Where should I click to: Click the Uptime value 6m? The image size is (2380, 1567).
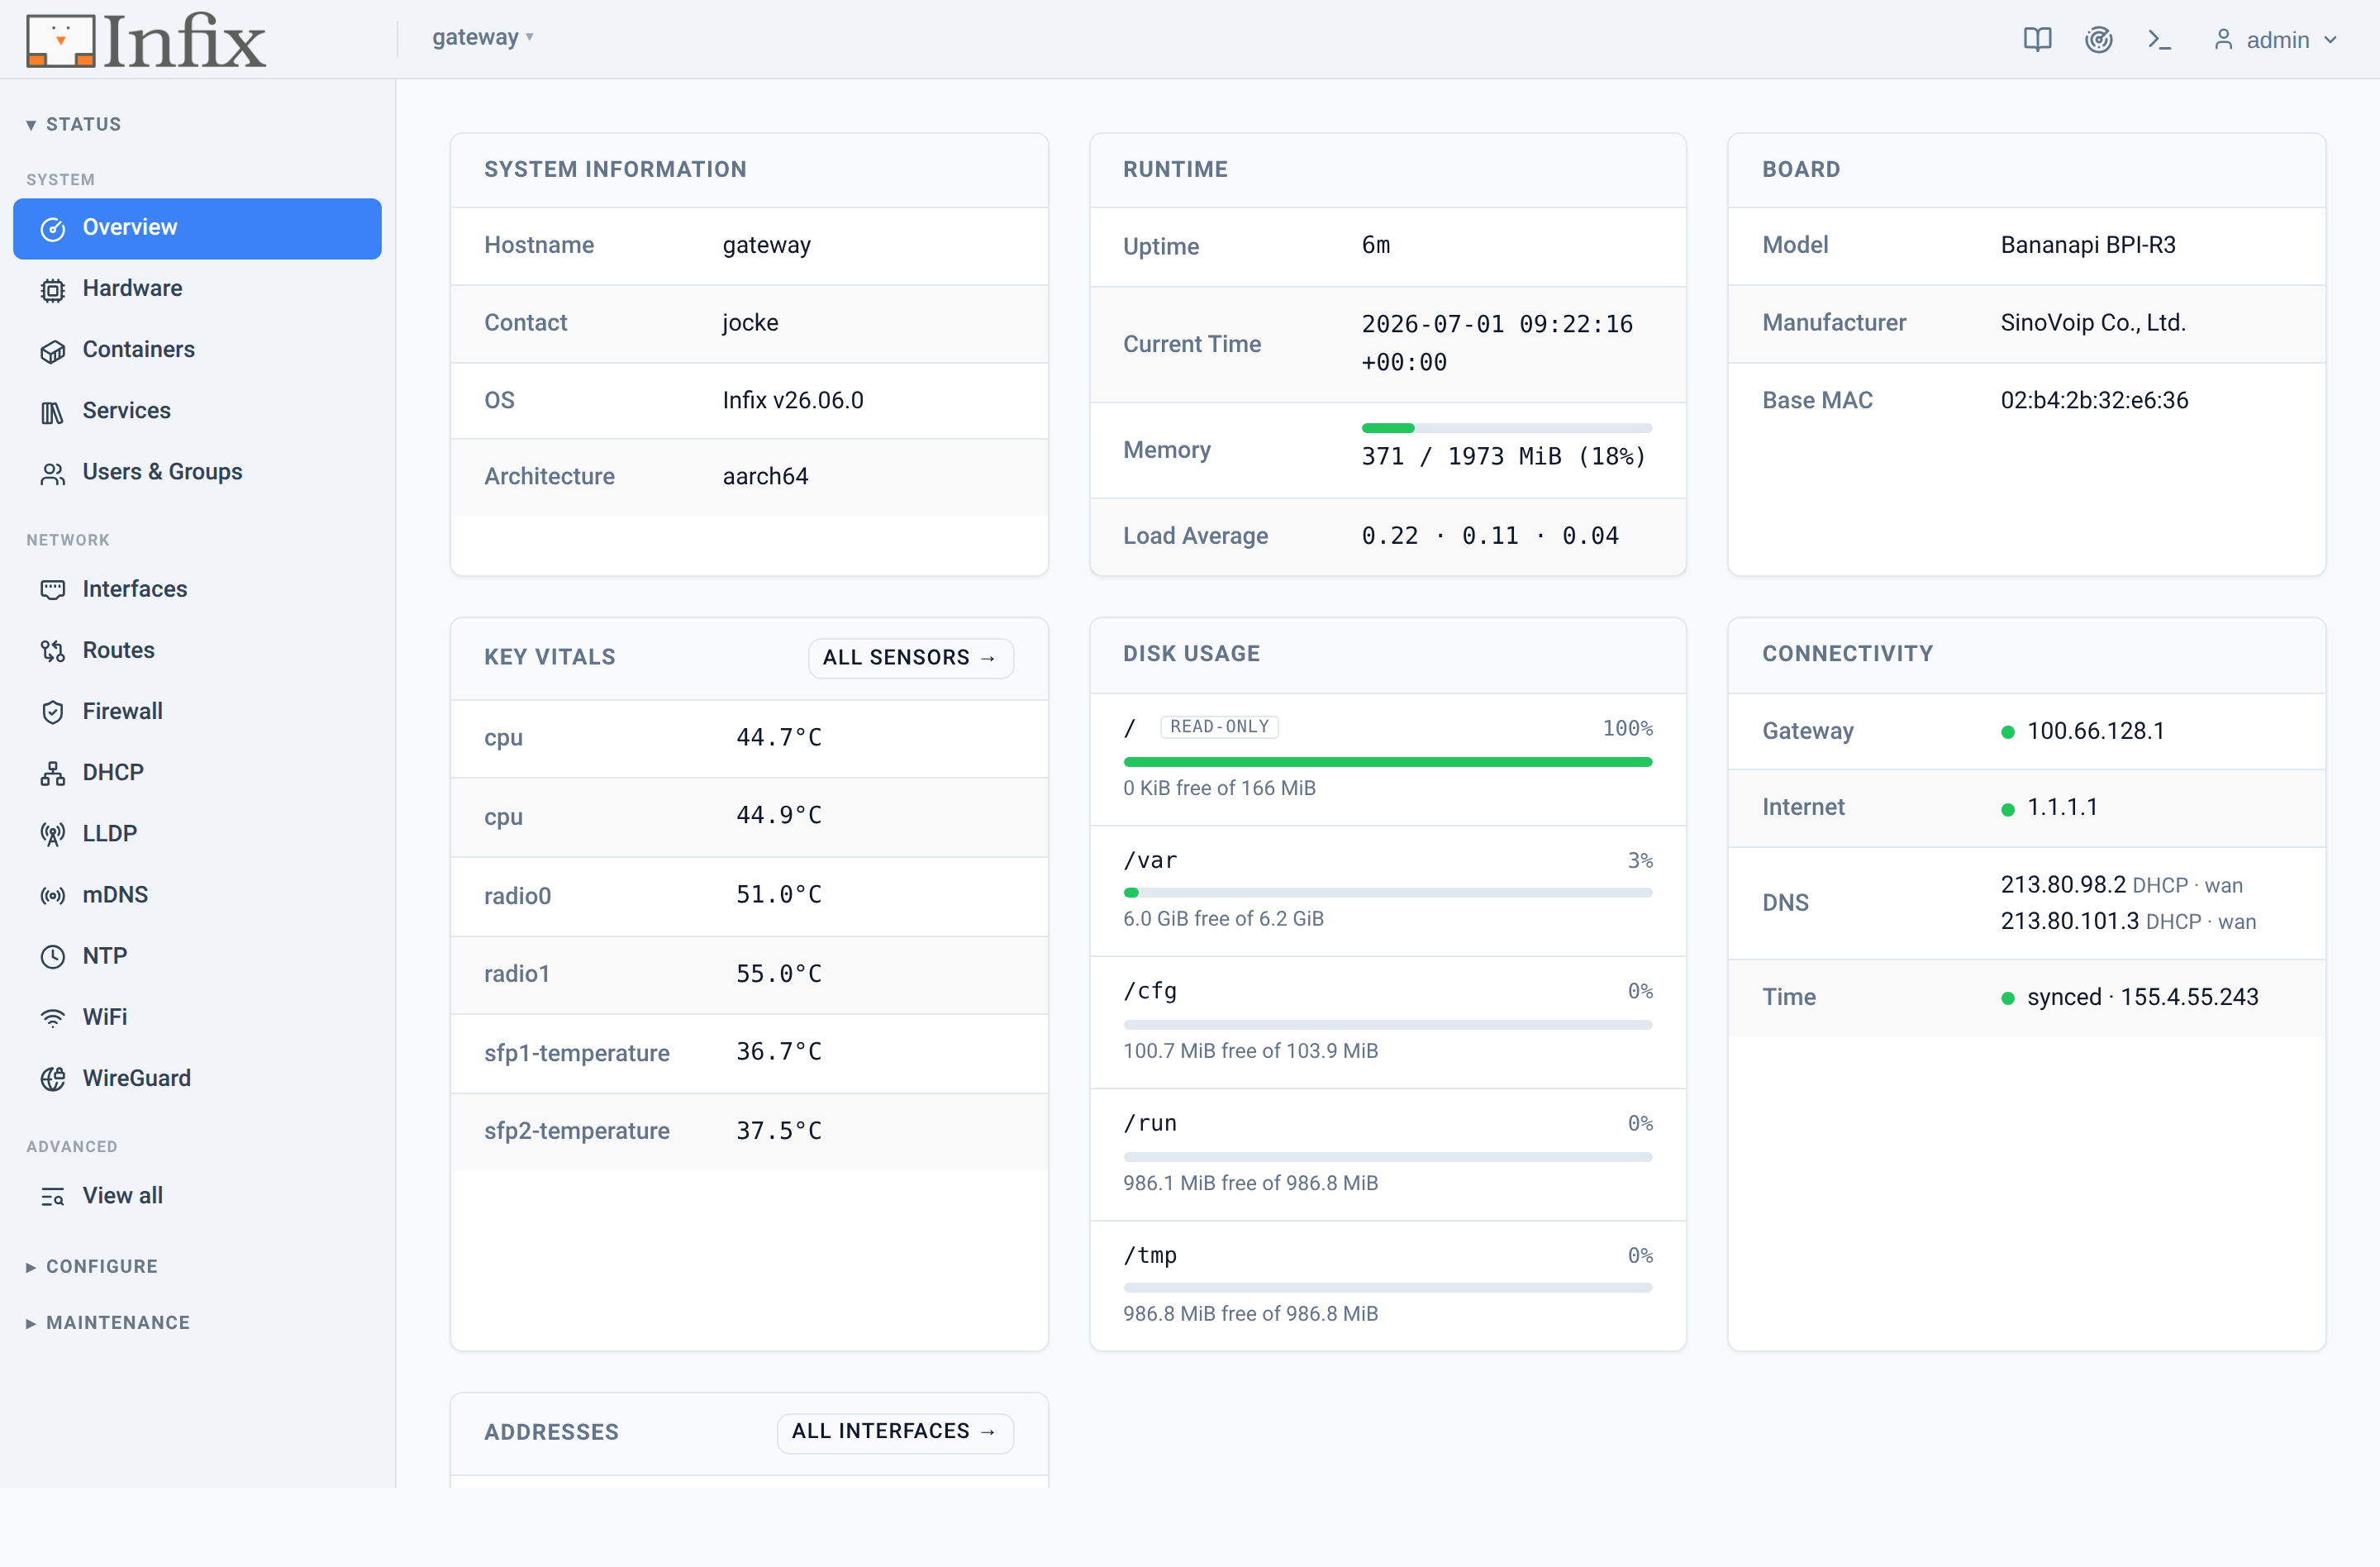[x=1375, y=245]
